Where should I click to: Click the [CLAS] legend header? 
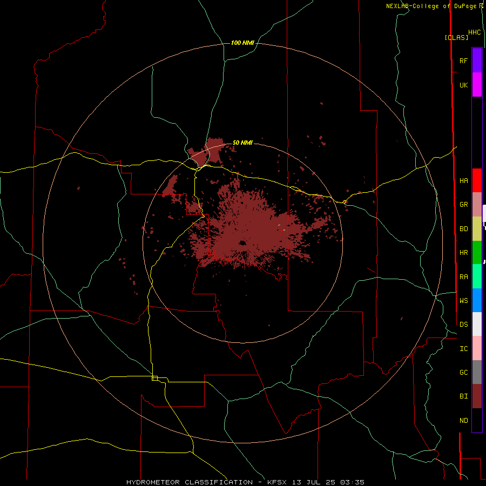(x=456, y=37)
